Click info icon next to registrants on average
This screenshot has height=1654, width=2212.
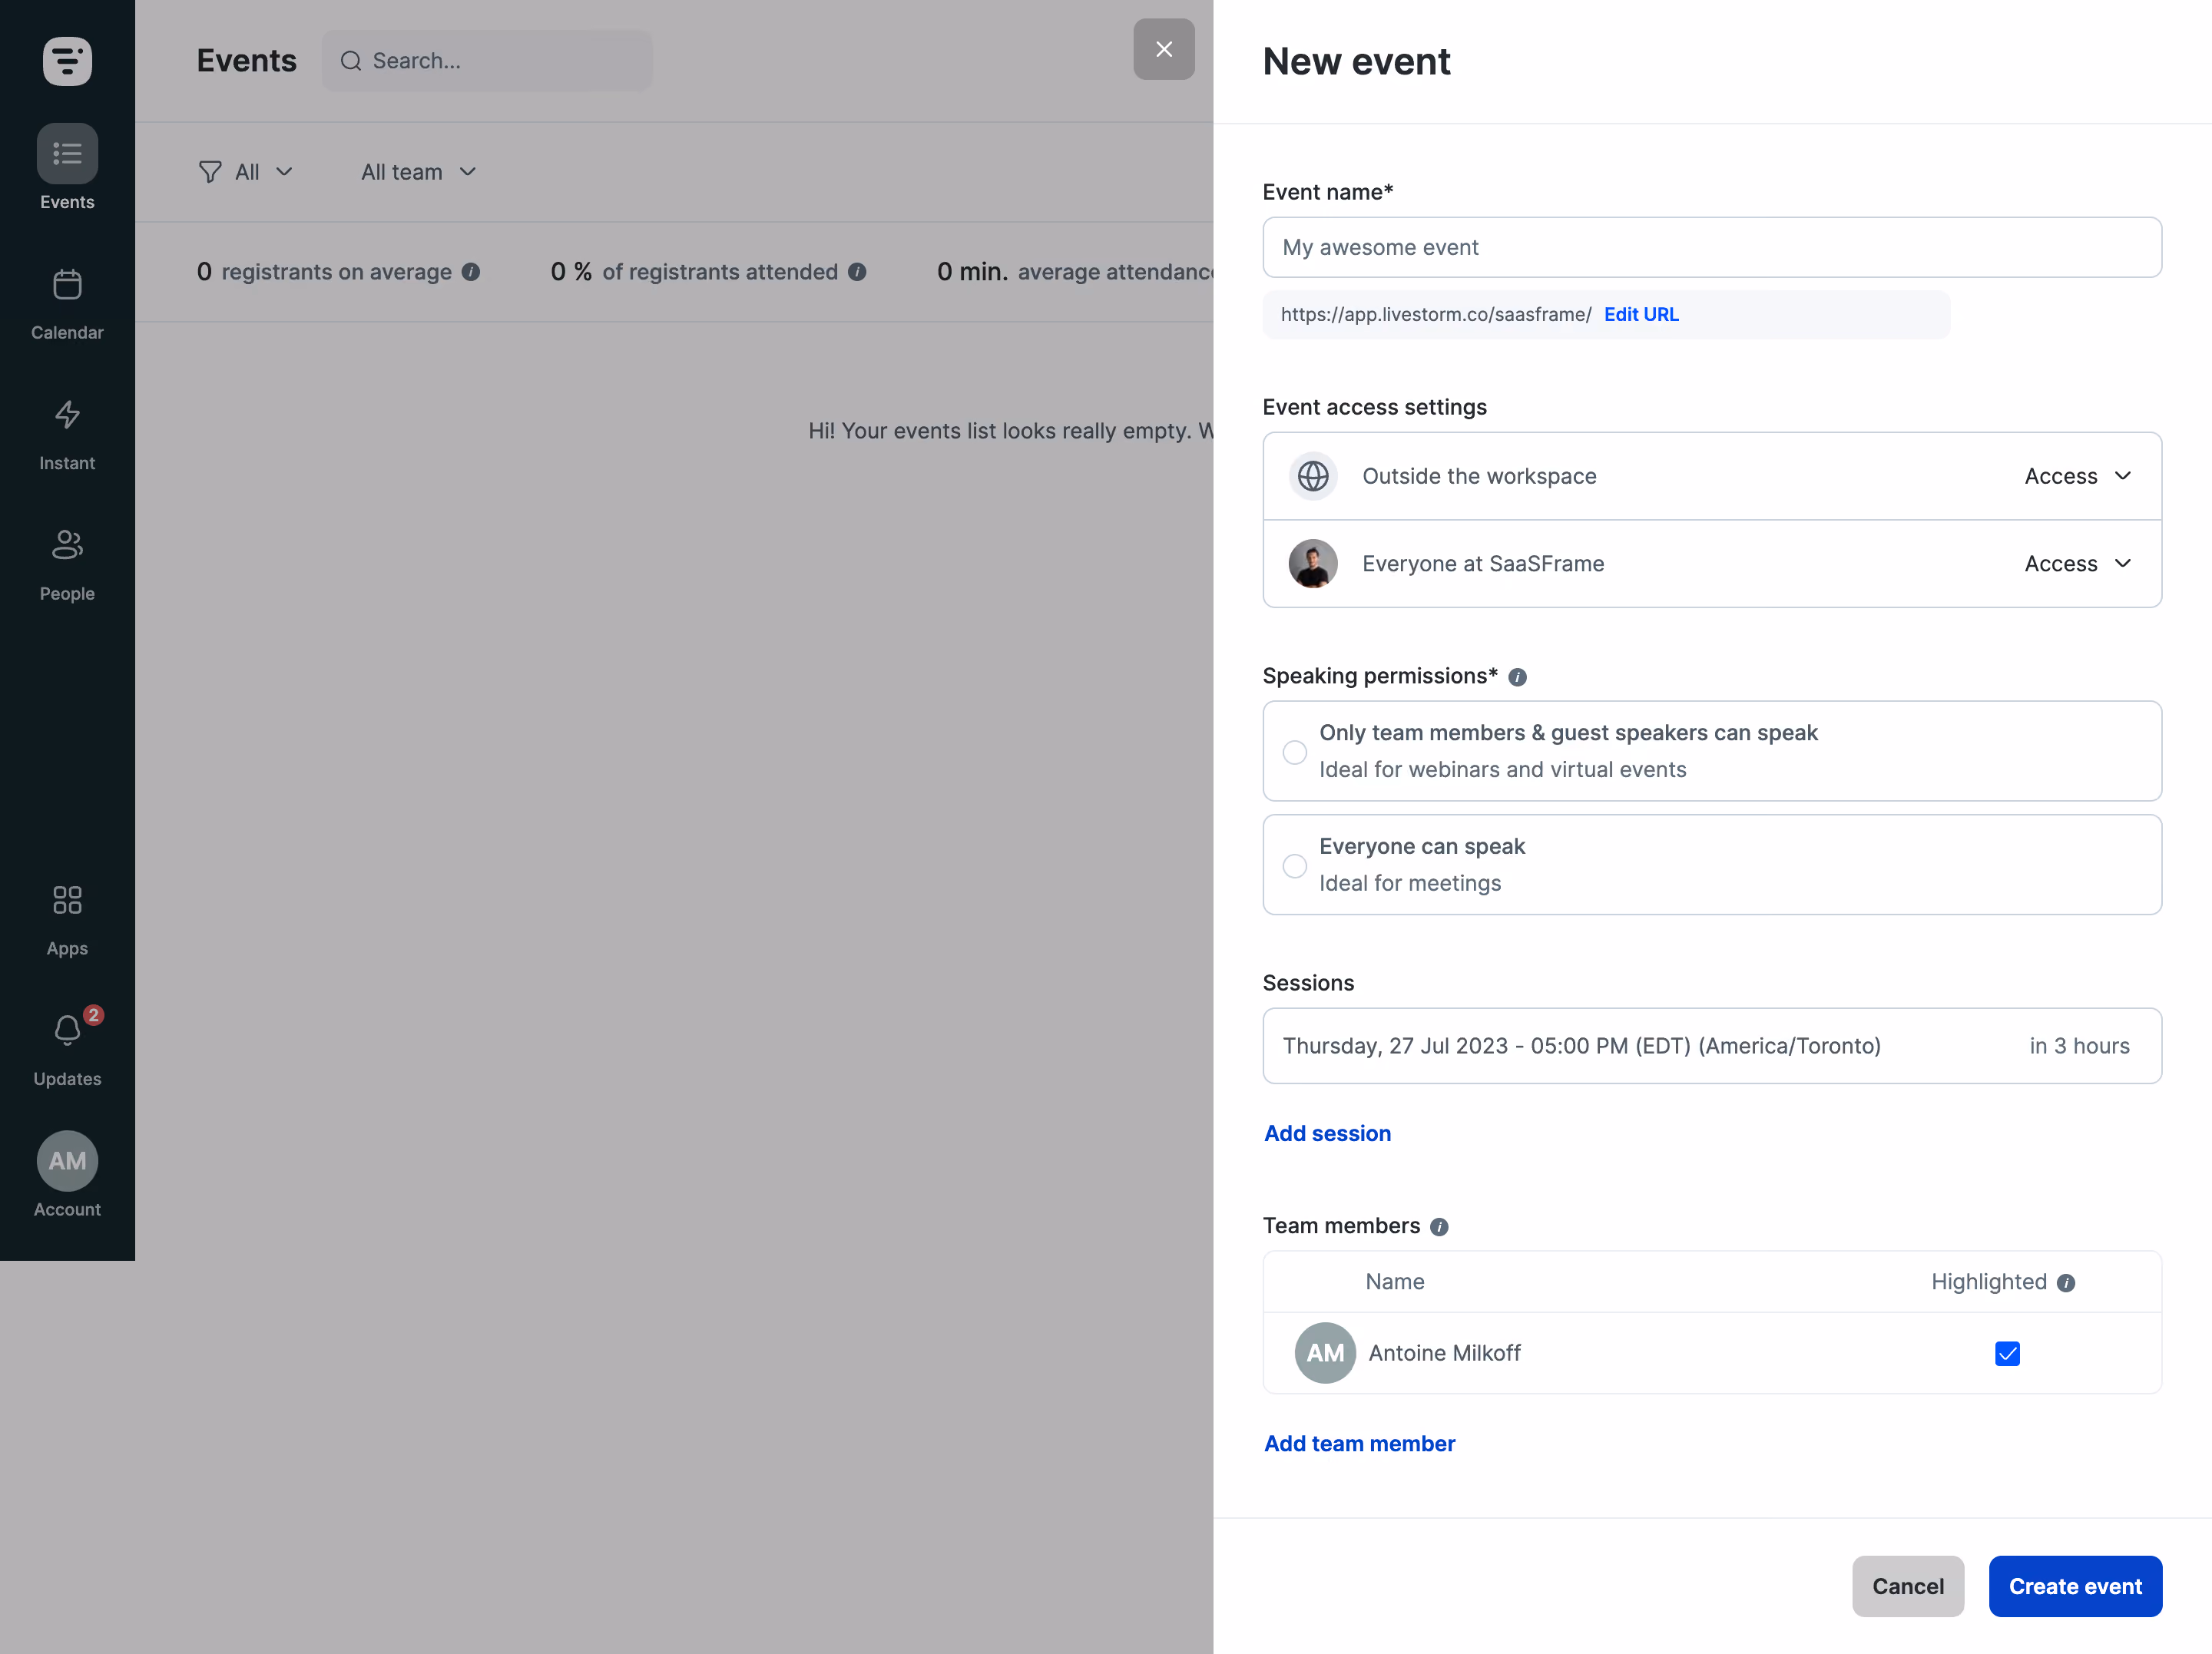pyautogui.click(x=471, y=272)
